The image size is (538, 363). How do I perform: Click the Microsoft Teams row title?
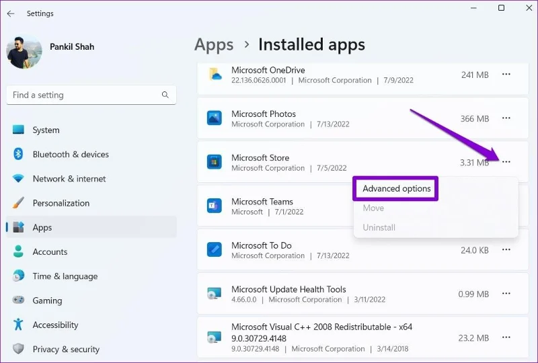[x=262, y=202]
